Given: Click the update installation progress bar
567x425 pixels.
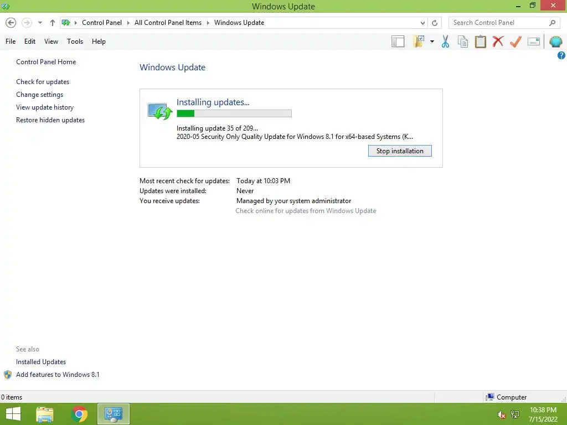Looking at the screenshot, I should (234, 113).
